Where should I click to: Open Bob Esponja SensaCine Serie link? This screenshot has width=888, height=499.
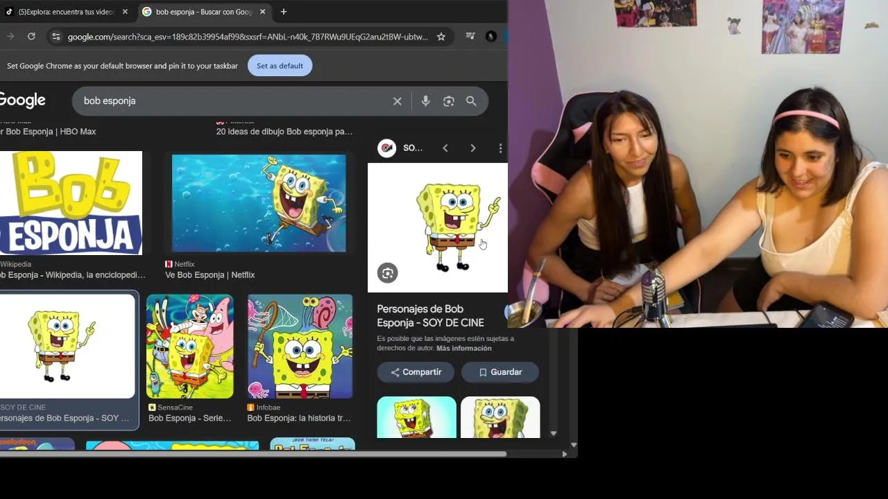[189, 419]
